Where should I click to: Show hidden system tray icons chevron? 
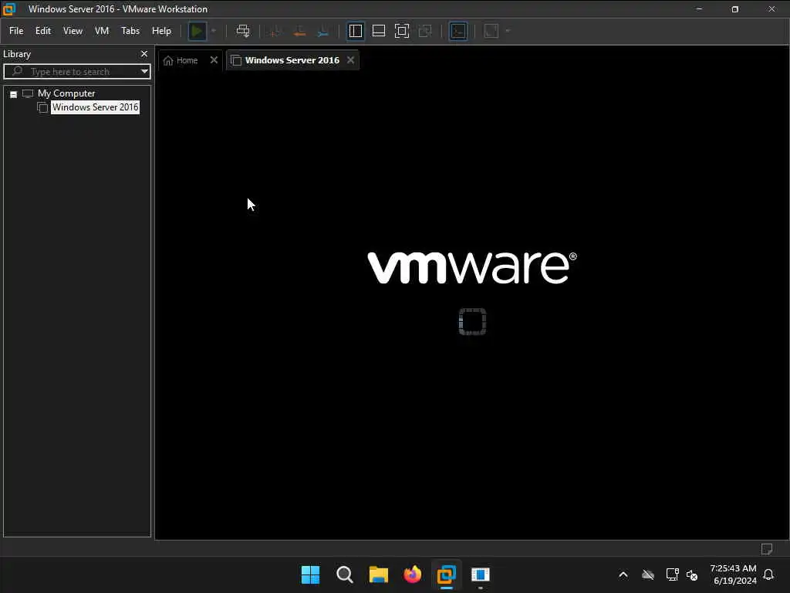(623, 574)
